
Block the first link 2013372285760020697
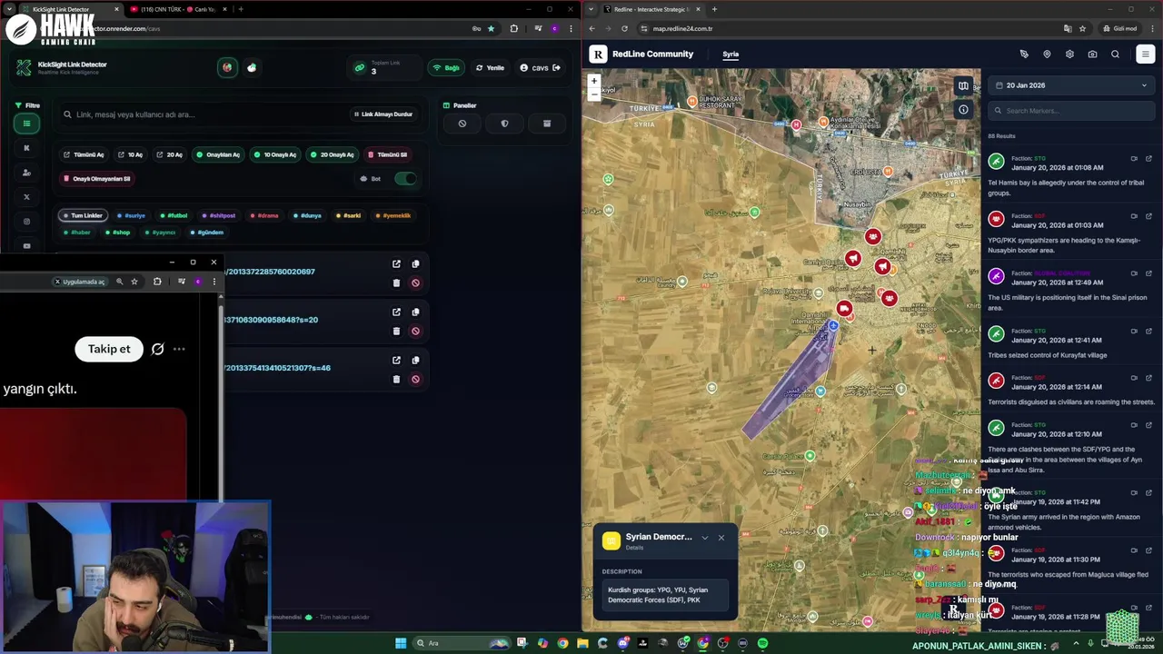[x=415, y=282]
